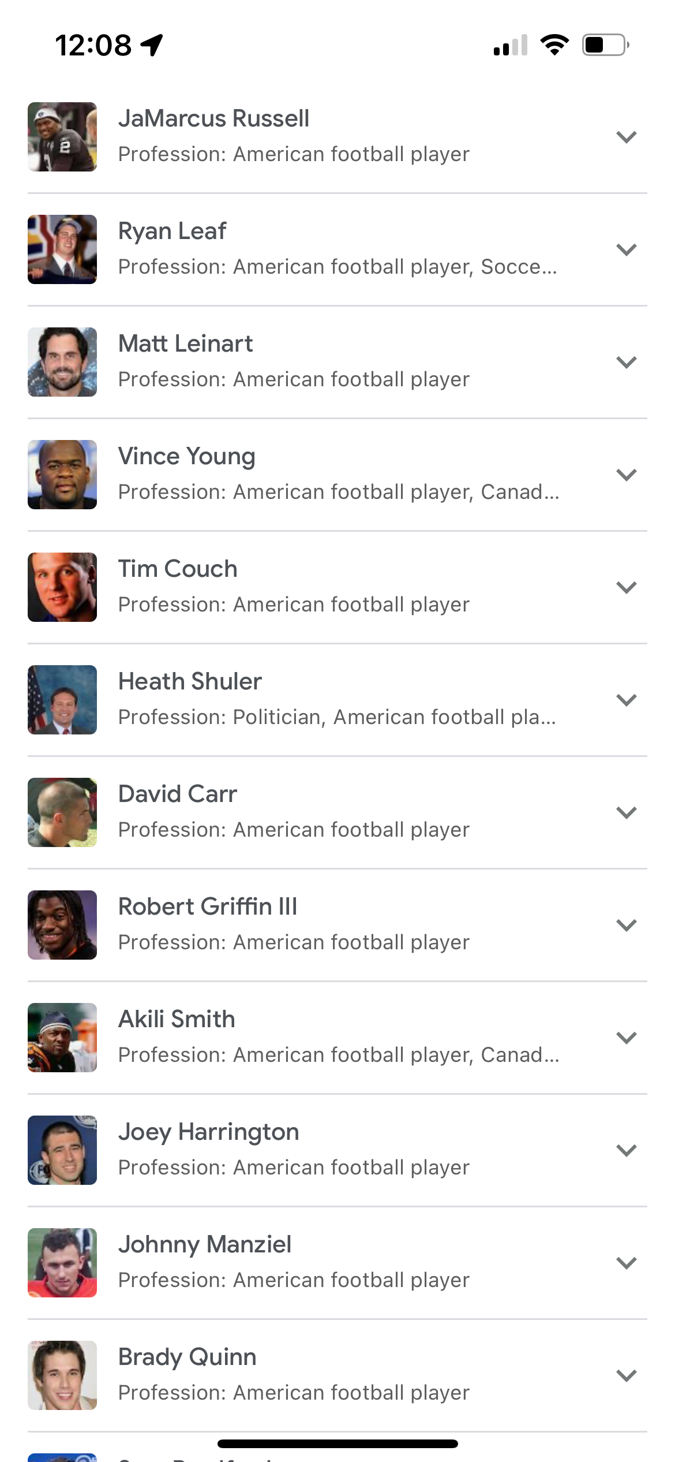Expand the JaMarcus Russell entry chevron
Screen dimensions: 675x1462
pos(626,137)
